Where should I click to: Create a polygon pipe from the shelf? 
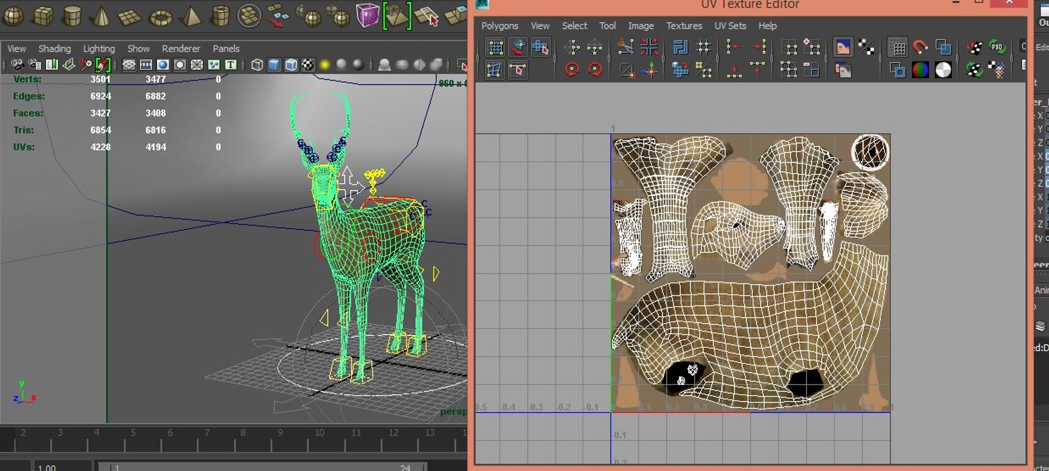click(x=220, y=16)
